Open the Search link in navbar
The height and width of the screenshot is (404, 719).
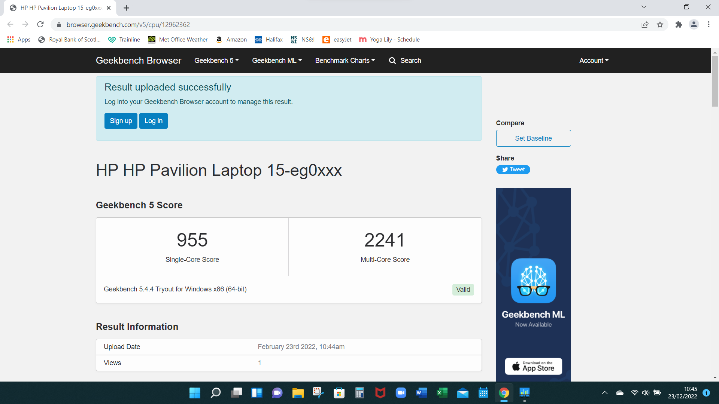tap(405, 61)
